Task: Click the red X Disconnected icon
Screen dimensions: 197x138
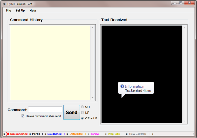Action: [x=8, y=134]
